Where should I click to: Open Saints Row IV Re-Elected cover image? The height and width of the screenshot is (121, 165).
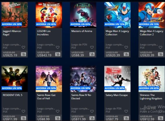click(x=83, y=79)
